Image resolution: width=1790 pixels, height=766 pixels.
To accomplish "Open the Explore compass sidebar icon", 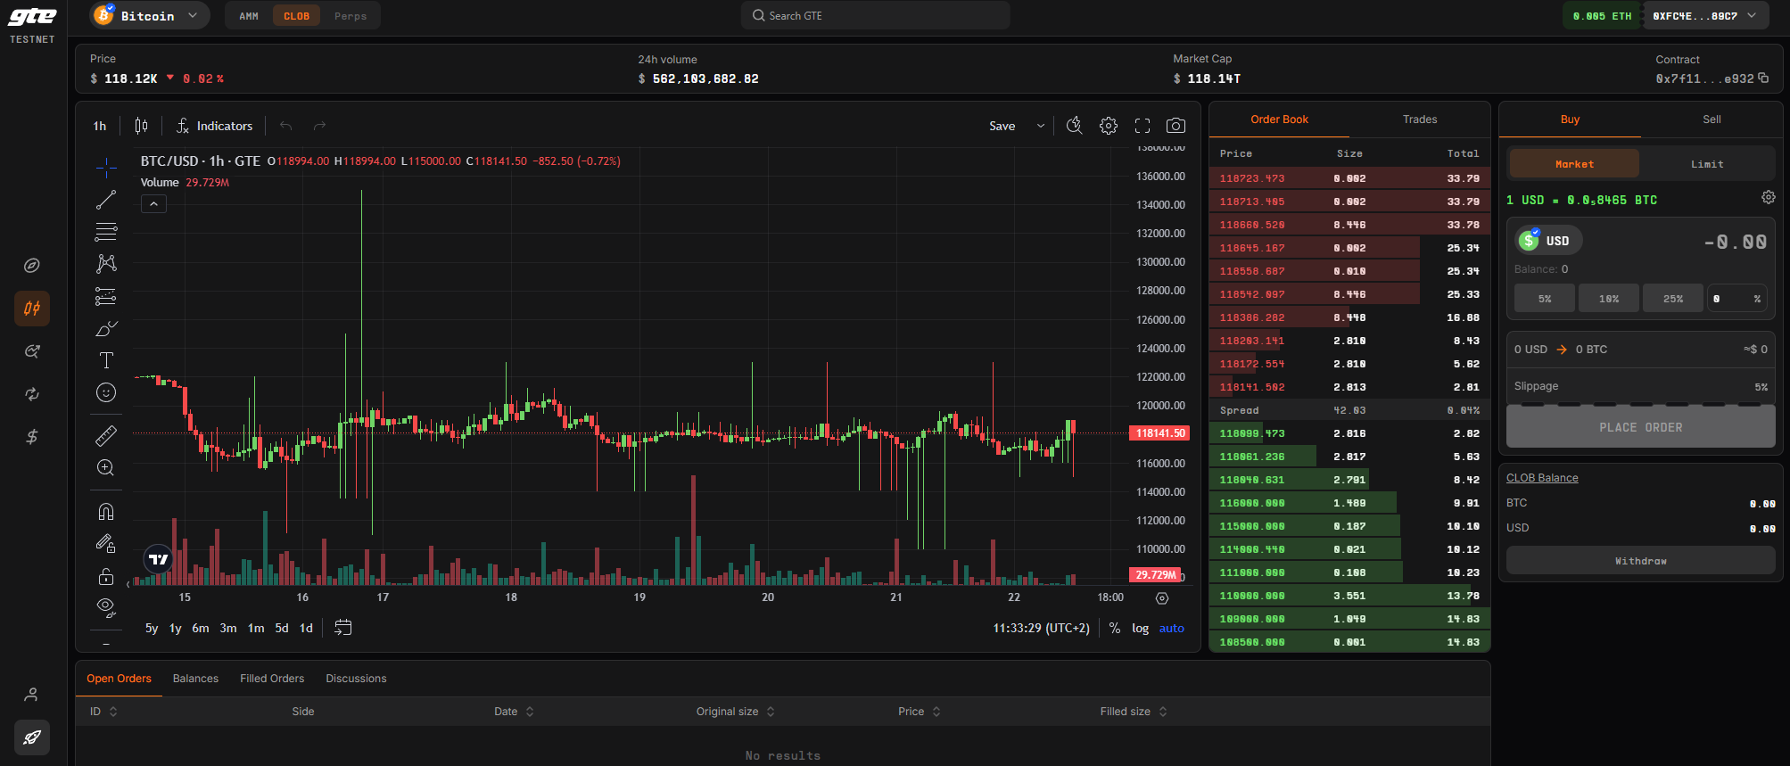I will pos(32,266).
